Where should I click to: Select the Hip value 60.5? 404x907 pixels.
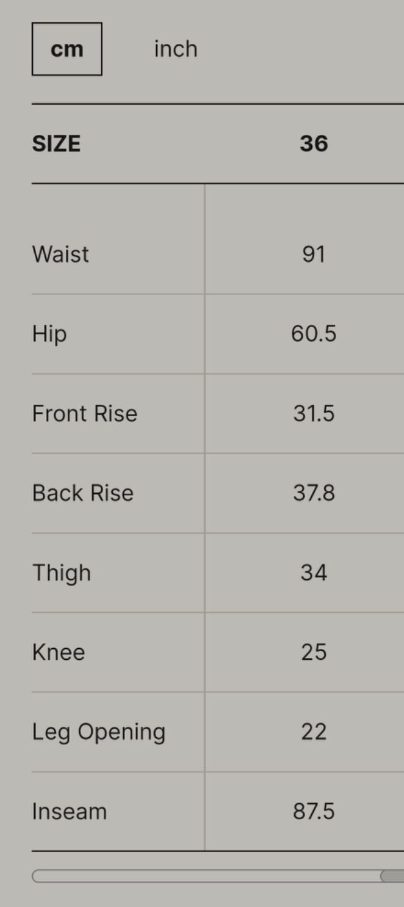314,334
